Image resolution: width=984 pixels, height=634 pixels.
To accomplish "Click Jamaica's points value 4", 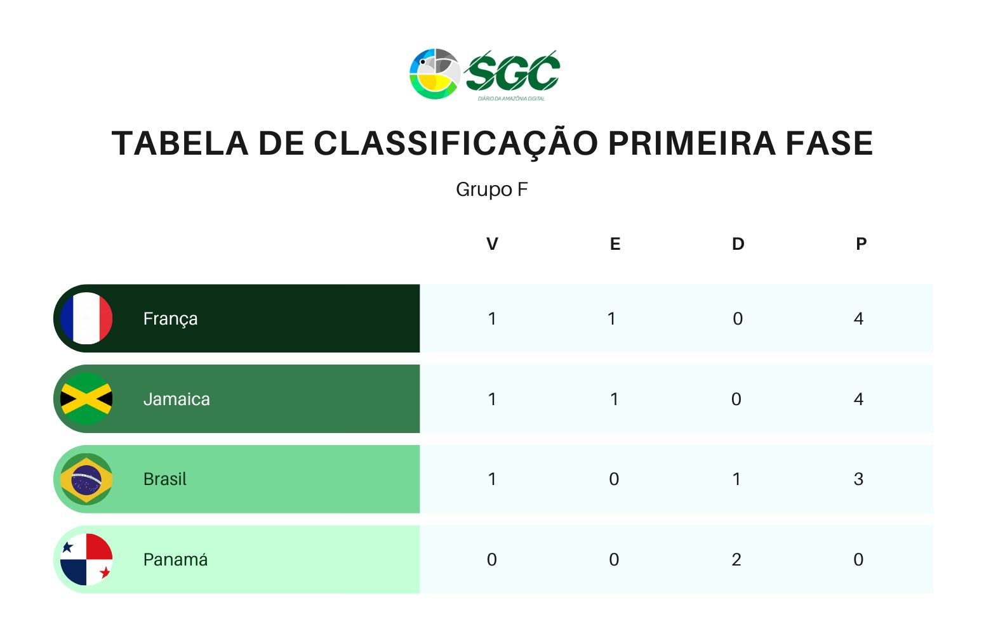I will coord(859,399).
